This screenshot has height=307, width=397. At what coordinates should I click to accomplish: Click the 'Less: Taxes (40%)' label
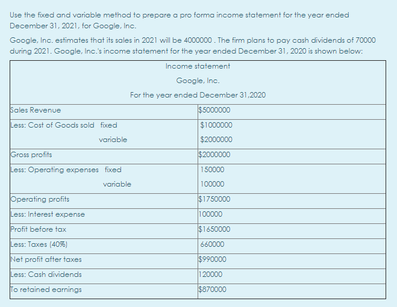tap(39, 244)
